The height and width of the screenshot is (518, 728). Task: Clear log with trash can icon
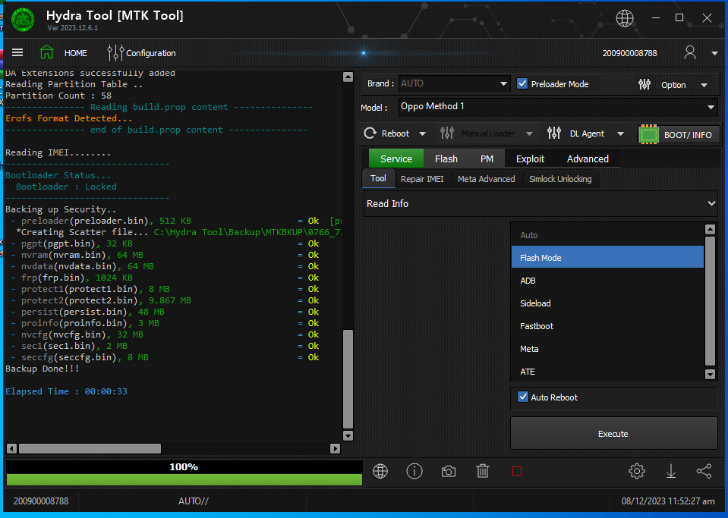click(x=482, y=471)
